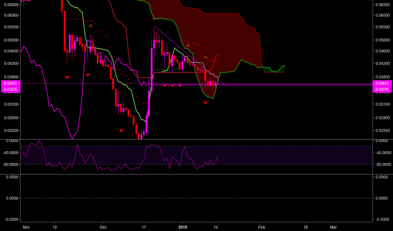The width and height of the screenshot is (393, 231).
Task: Click the 0.03613 price tag on left axis
Action: click(x=10, y=83)
